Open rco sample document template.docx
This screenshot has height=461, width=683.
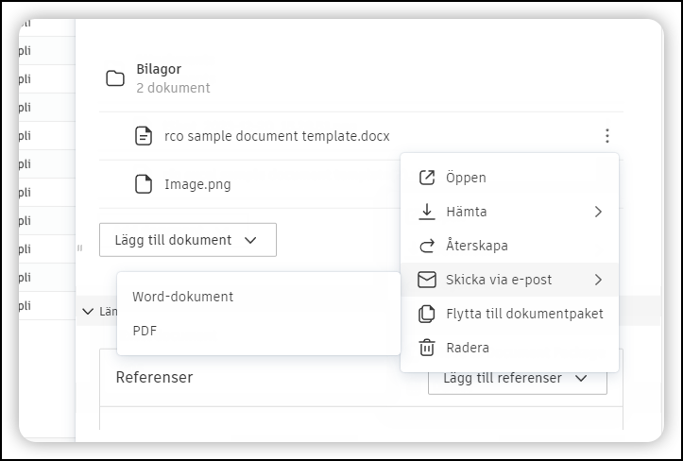click(x=277, y=136)
